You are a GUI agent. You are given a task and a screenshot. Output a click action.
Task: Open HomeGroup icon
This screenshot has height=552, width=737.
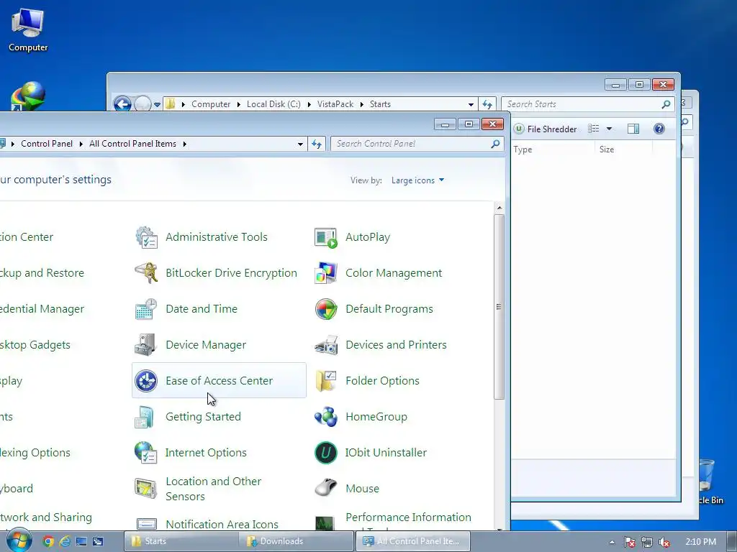tap(326, 417)
